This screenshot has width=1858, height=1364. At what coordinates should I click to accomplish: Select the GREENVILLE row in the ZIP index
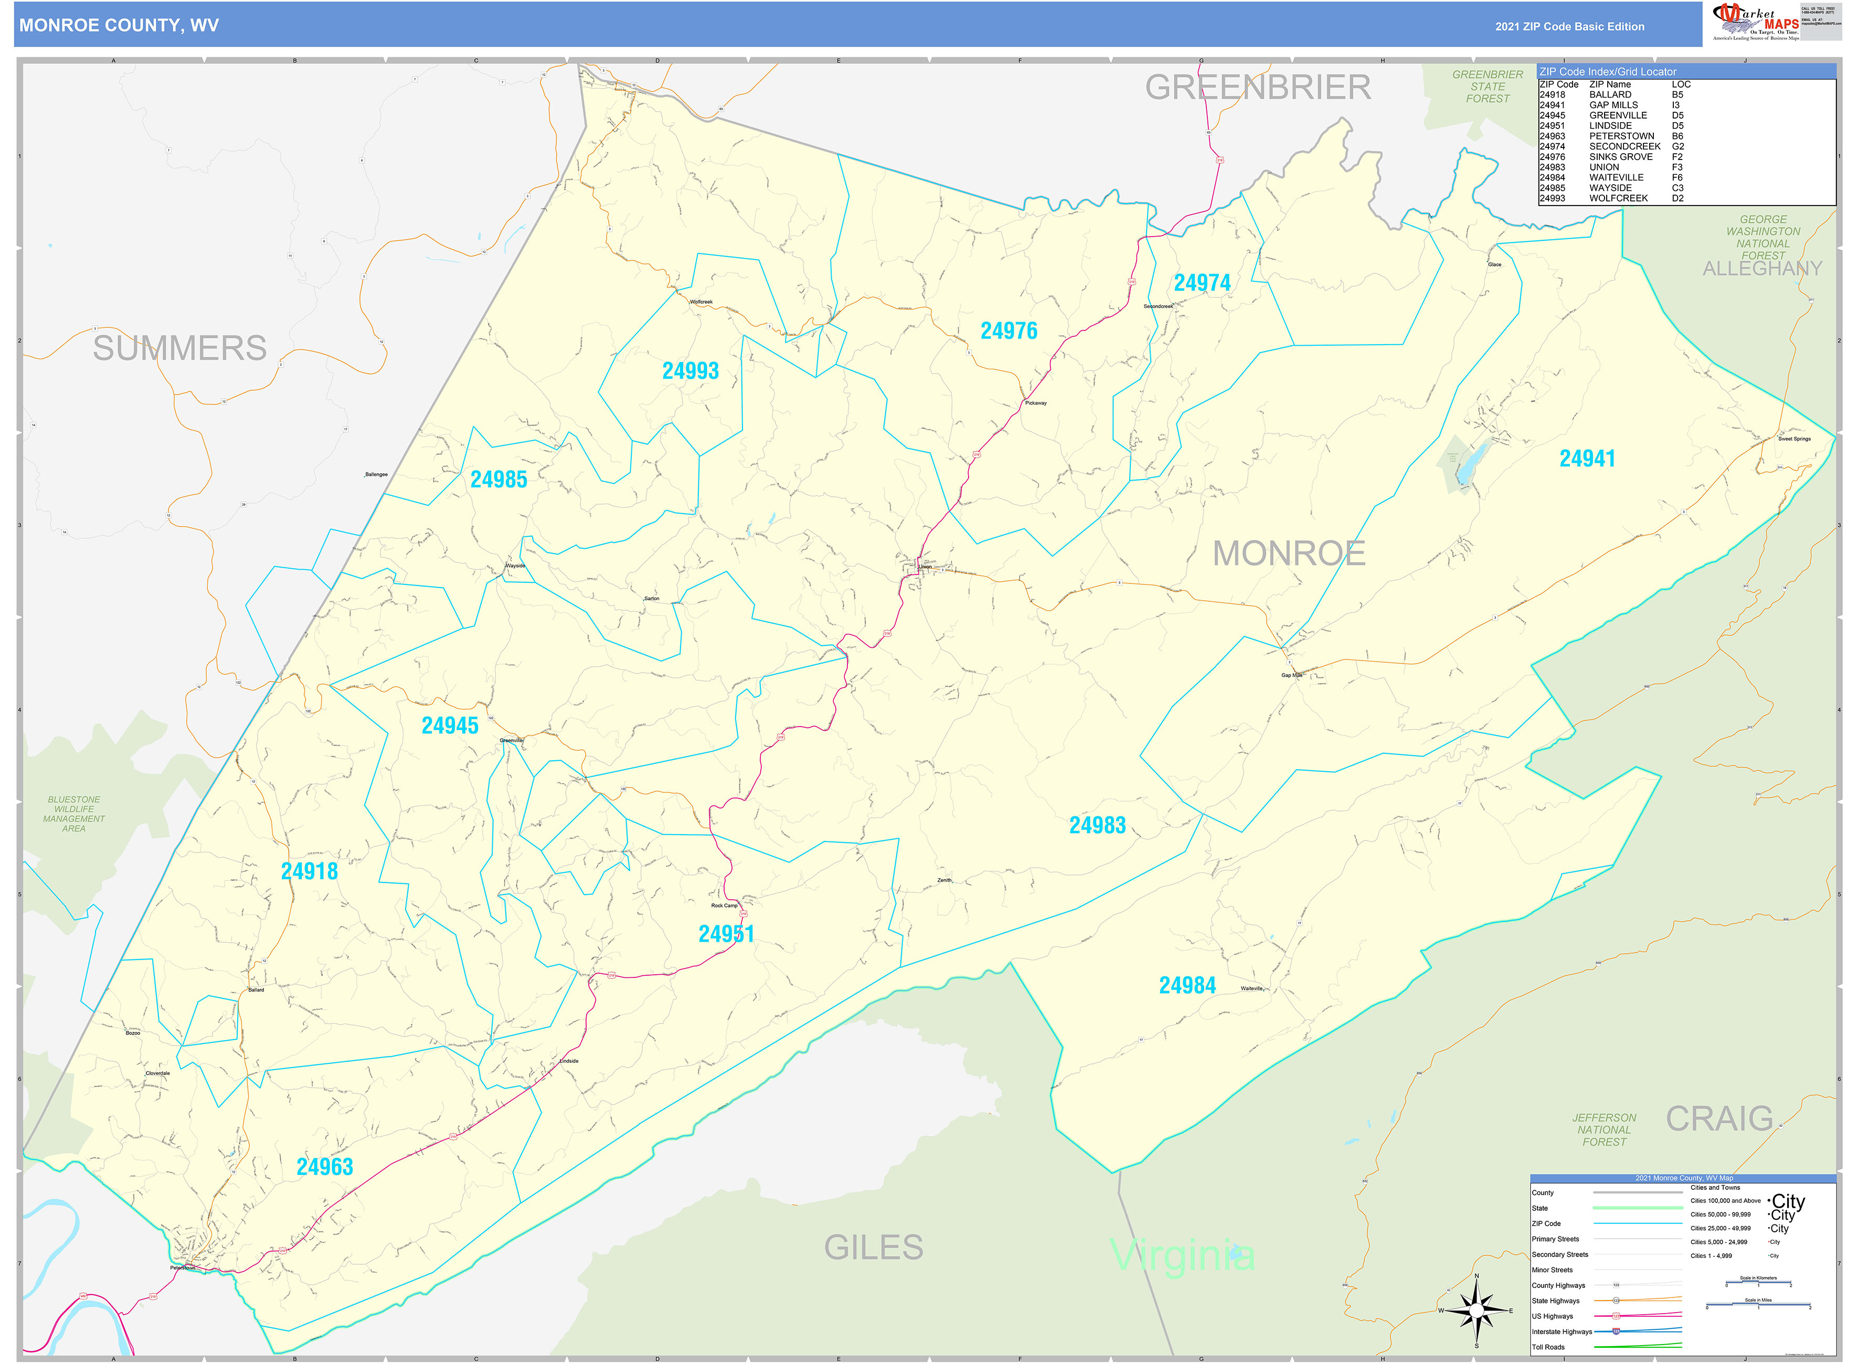pyautogui.click(x=1611, y=115)
